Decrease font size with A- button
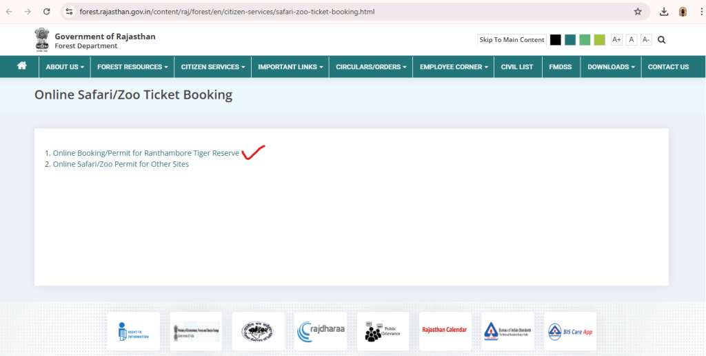The height and width of the screenshot is (356, 706). tap(646, 40)
